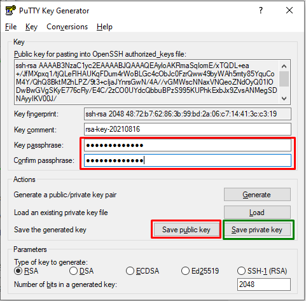The width and height of the screenshot is (306, 301).
Task: Click the public key scrollbar thumb
Action: tap(284, 79)
